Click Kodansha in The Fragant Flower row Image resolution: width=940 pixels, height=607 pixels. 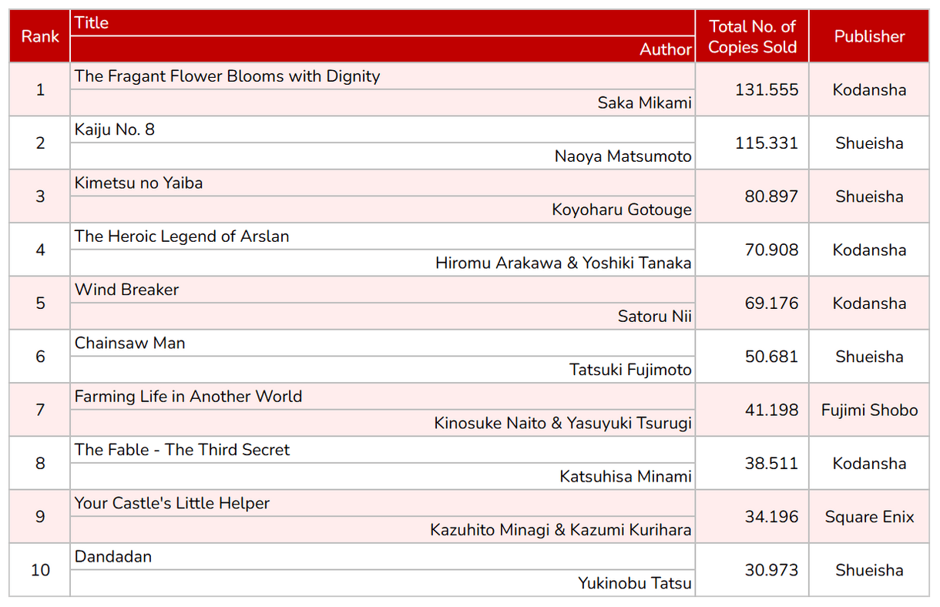click(x=869, y=90)
